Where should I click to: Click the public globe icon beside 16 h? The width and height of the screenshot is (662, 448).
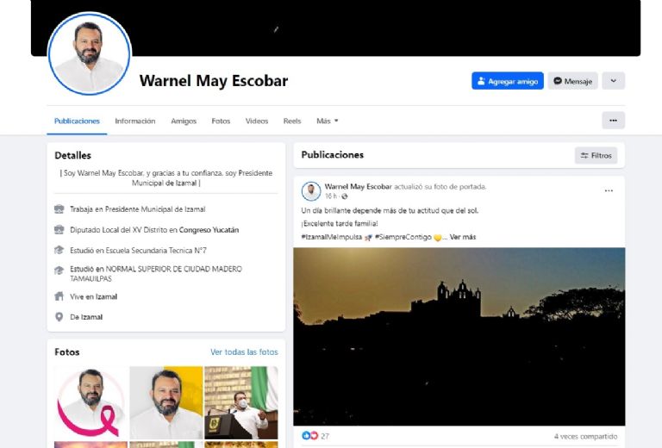tap(345, 196)
